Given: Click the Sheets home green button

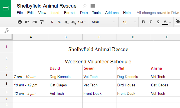Looking at the screenshot, I should (x=6, y=8).
